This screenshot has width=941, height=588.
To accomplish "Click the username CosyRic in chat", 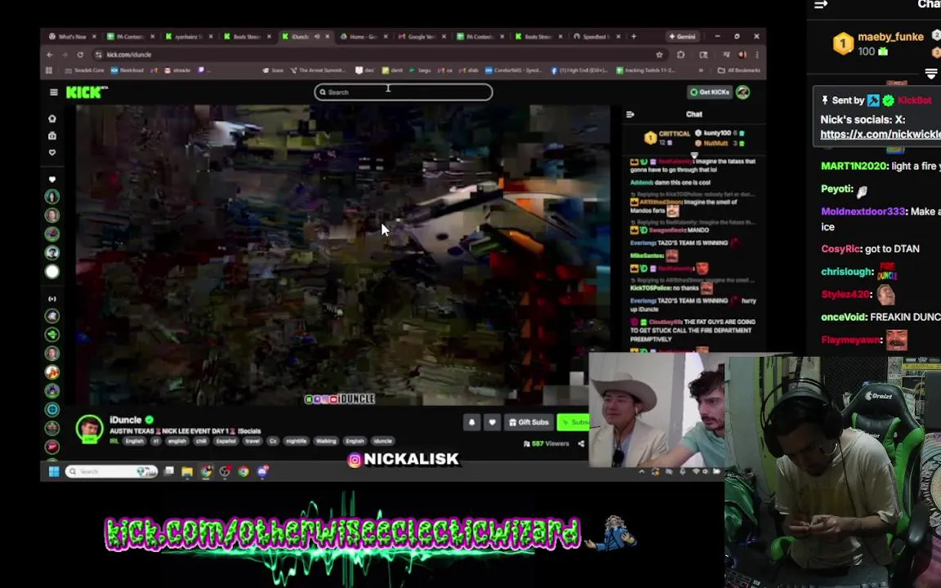I will point(841,249).
